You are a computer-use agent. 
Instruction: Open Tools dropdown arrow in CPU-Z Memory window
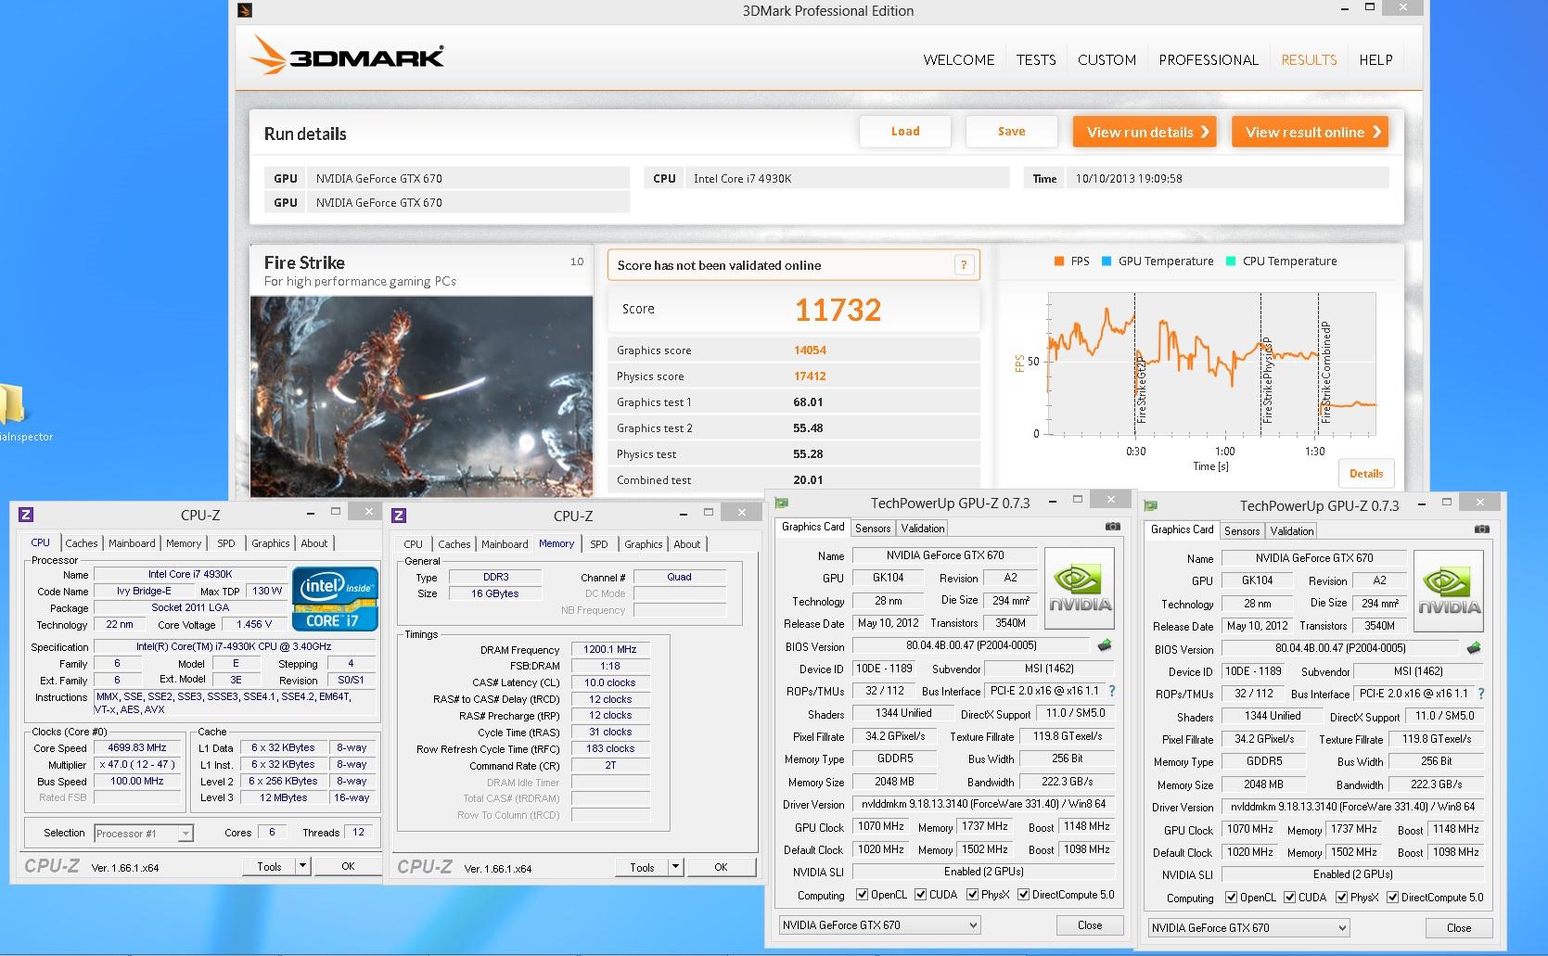click(675, 867)
